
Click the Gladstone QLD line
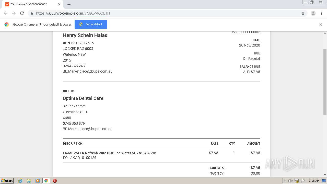point(75,112)
